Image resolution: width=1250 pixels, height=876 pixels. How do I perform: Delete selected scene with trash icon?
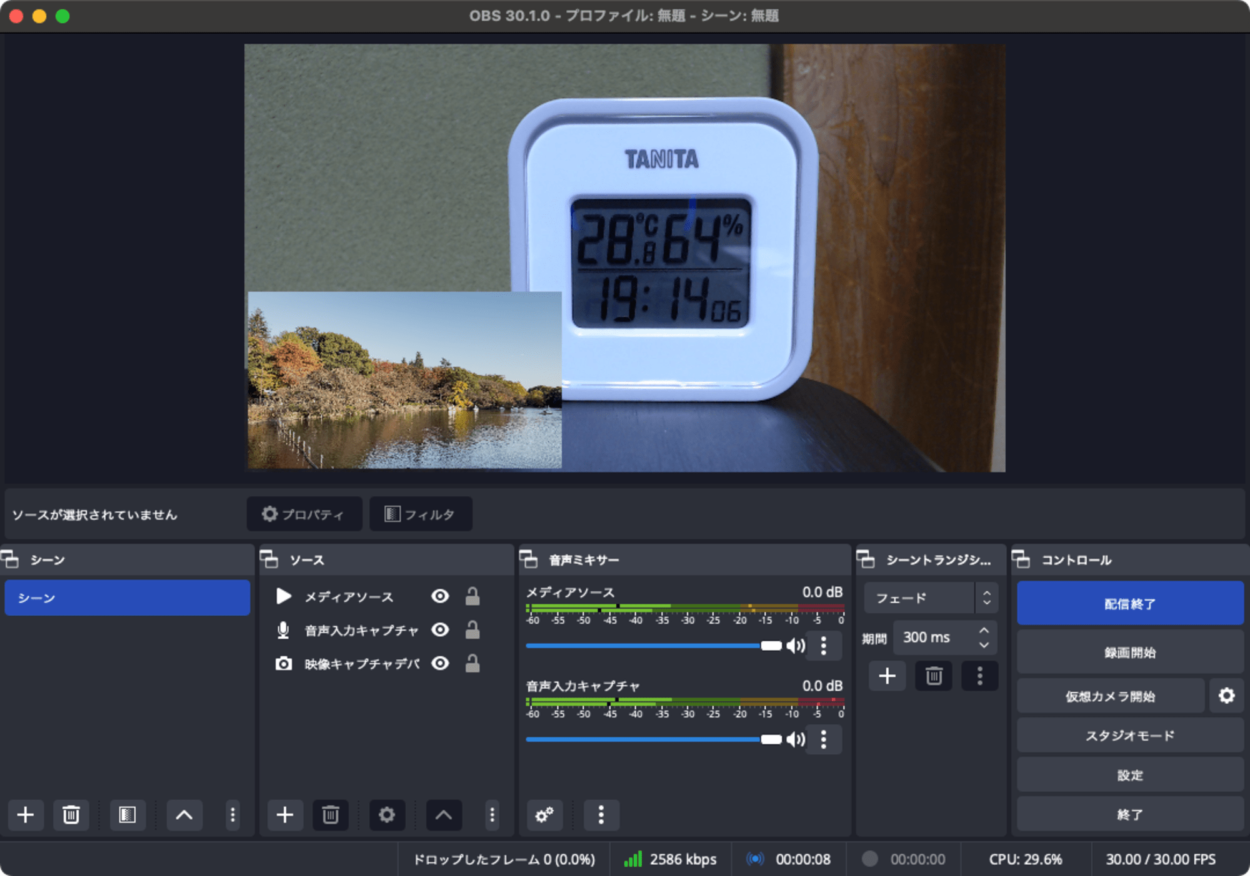pyautogui.click(x=71, y=815)
